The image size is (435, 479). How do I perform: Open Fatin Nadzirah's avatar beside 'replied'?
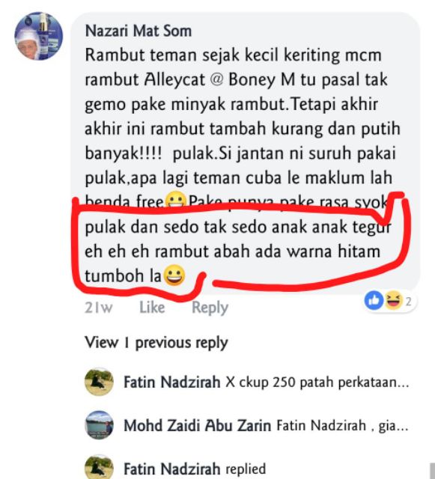(x=99, y=467)
